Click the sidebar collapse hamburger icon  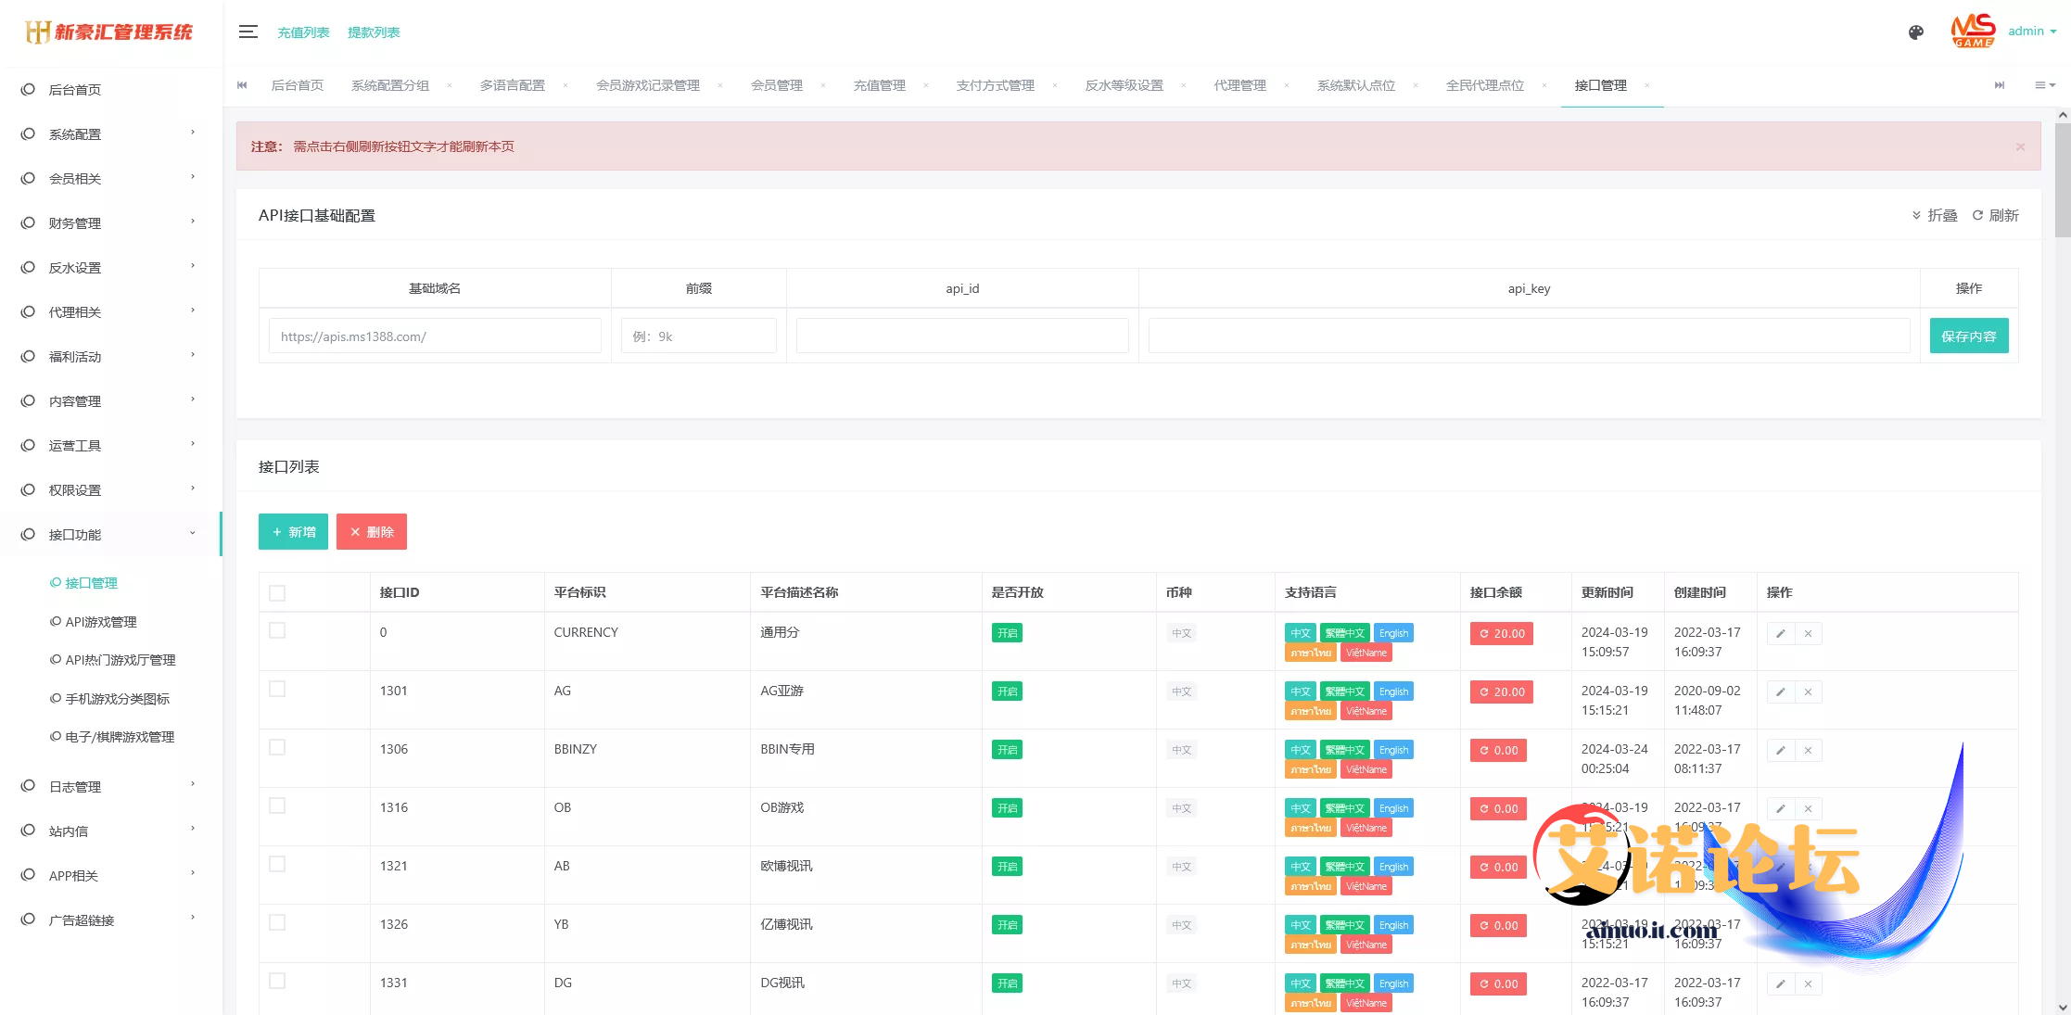[248, 32]
